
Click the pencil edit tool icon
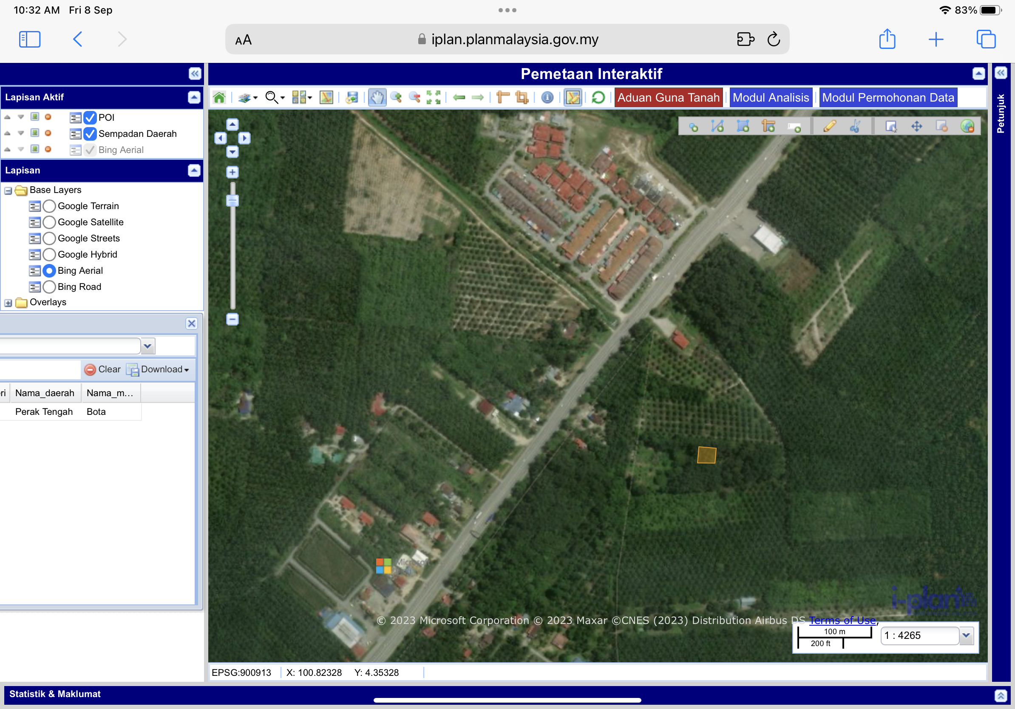tap(829, 126)
